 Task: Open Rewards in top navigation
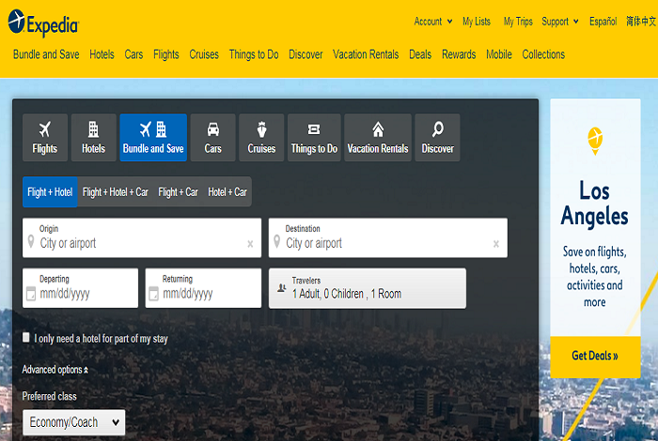pos(459,54)
